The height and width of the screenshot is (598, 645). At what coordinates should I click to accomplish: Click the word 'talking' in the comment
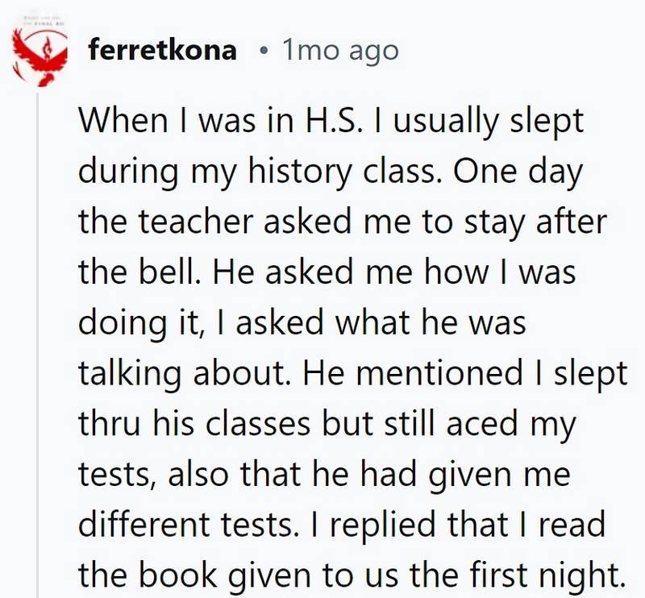(x=130, y=374)
